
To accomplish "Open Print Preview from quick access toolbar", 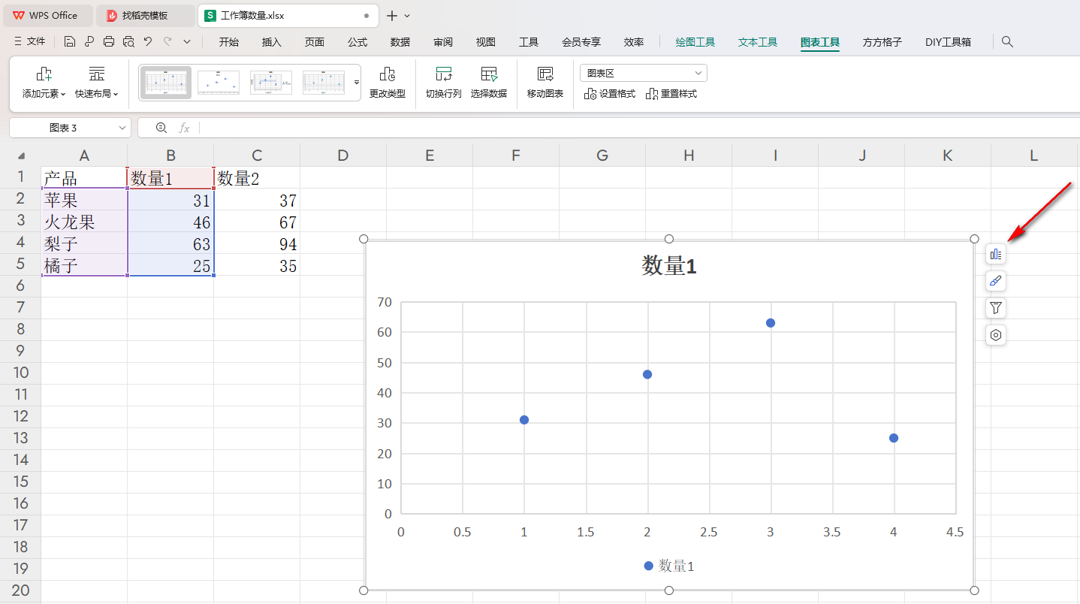I will 128,42.
